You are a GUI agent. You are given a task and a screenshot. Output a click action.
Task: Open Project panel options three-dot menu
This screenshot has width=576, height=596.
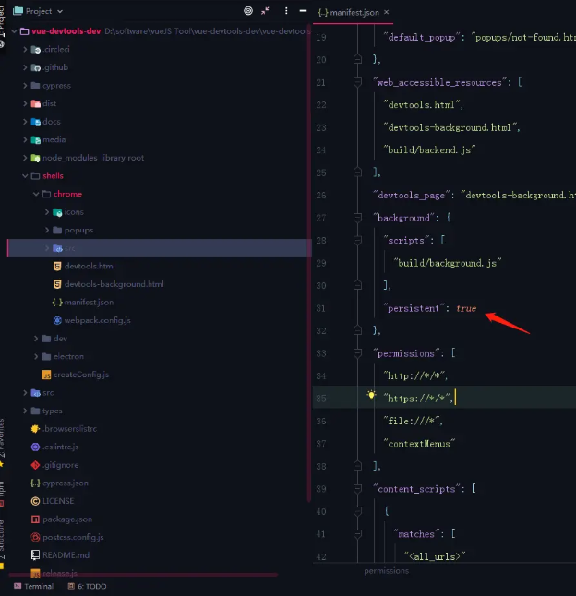point(286,11)
